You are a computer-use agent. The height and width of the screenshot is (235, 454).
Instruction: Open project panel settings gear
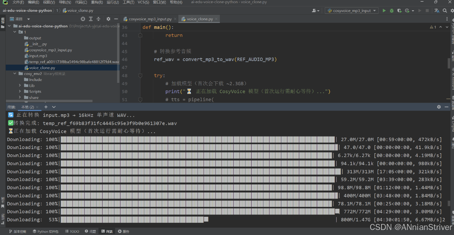coord(108,19)
